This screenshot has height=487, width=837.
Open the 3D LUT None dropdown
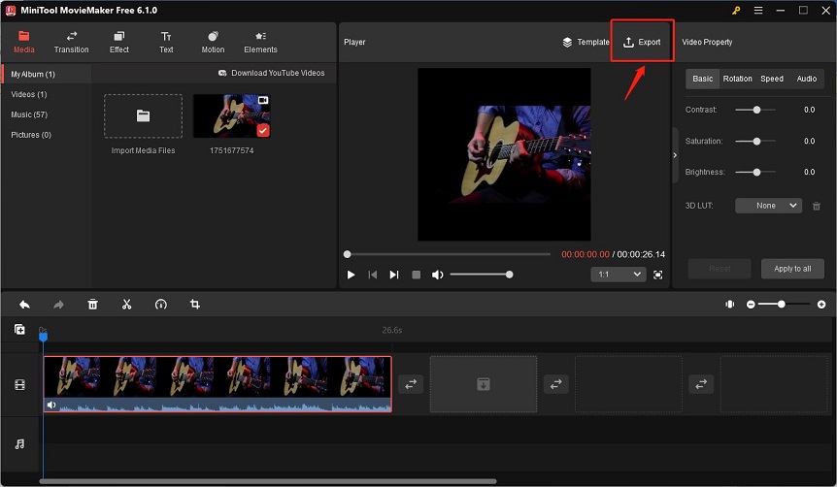tap(768, 206)
